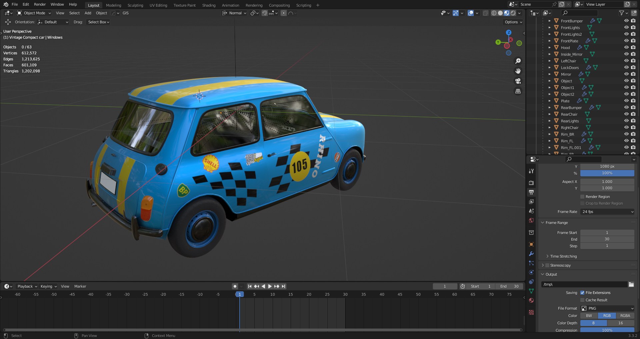Enable Cache Result checkbox
Screen dimensions: 640x339
point(582,300)
